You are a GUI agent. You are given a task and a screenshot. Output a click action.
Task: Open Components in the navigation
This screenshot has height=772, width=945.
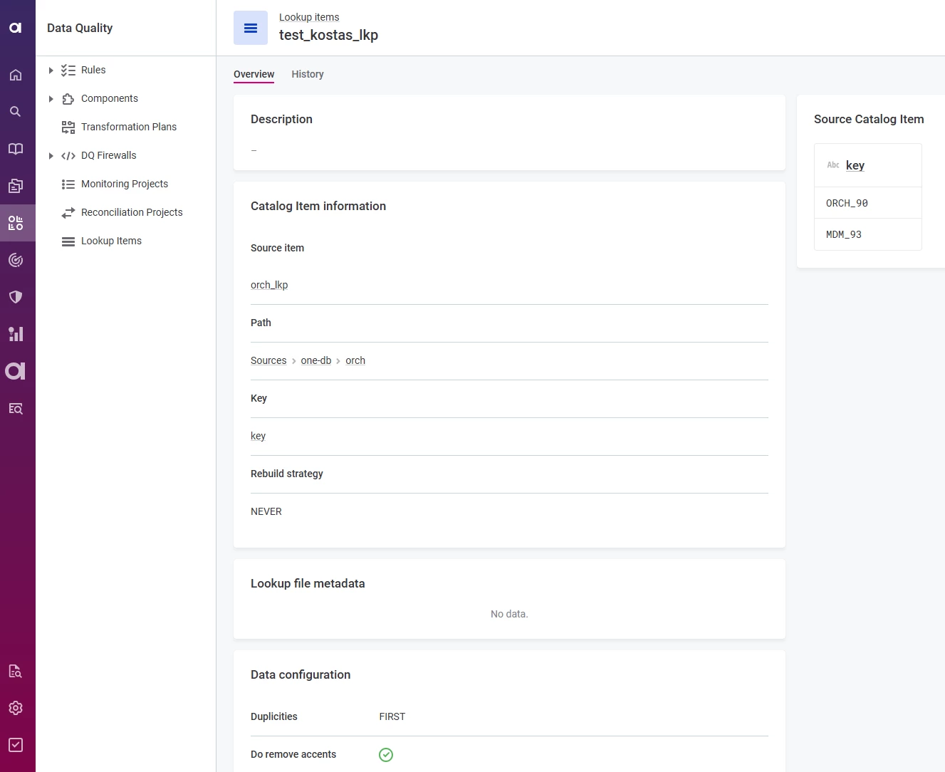coord(110,98)
